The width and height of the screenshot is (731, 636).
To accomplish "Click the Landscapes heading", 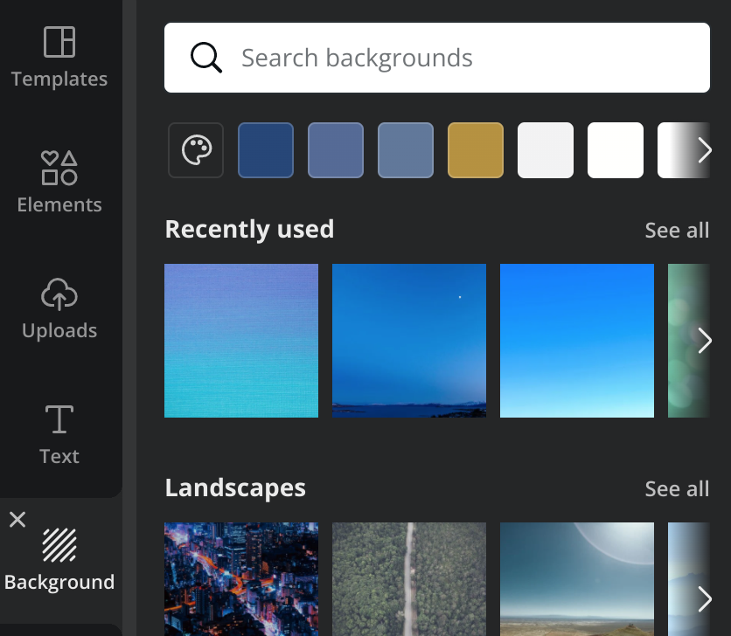I will click(235, 487).
